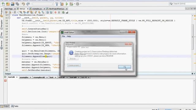This screenshot has height=110, width=196.
Task: Click the Next Bookmark editor icon
Action: click(40, 12)
